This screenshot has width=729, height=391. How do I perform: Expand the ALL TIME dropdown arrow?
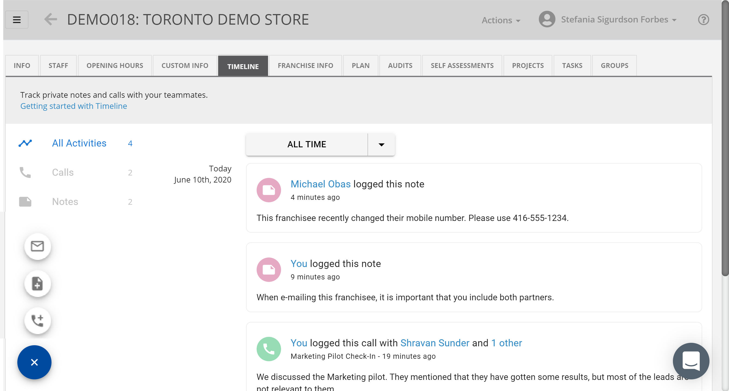pyautogui.click(x=381, y=145)
